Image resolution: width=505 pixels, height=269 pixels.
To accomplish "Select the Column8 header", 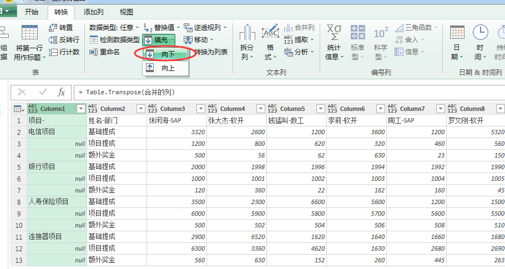I will click(476, 109).
